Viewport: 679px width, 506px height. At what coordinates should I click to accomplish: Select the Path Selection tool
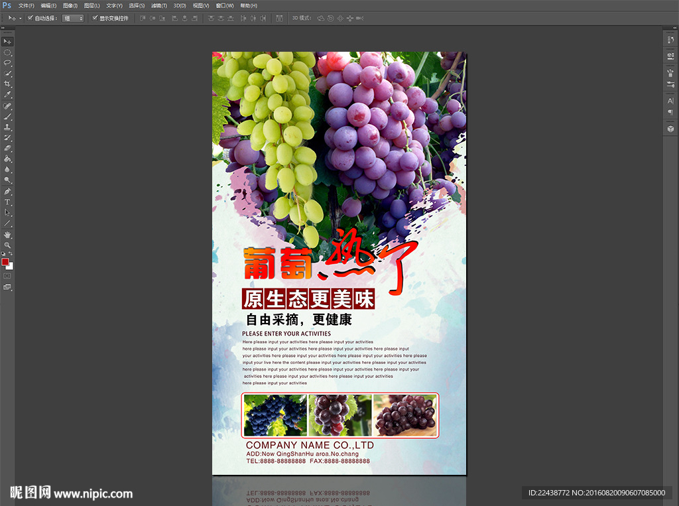(x=7, y=213)
